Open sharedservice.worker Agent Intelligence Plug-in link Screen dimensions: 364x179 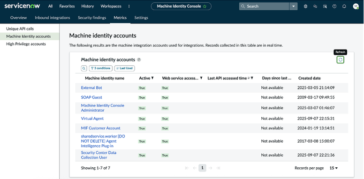[103, 141]
